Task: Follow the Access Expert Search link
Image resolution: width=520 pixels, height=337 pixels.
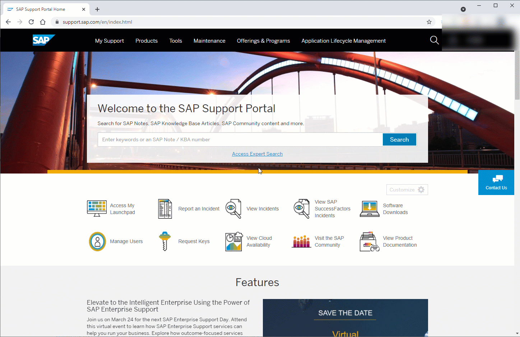Action: point(257,154)
